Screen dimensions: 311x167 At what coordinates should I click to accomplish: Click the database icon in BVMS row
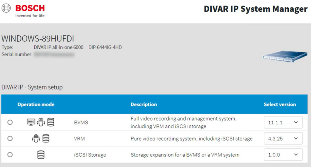tap(51, 122)
